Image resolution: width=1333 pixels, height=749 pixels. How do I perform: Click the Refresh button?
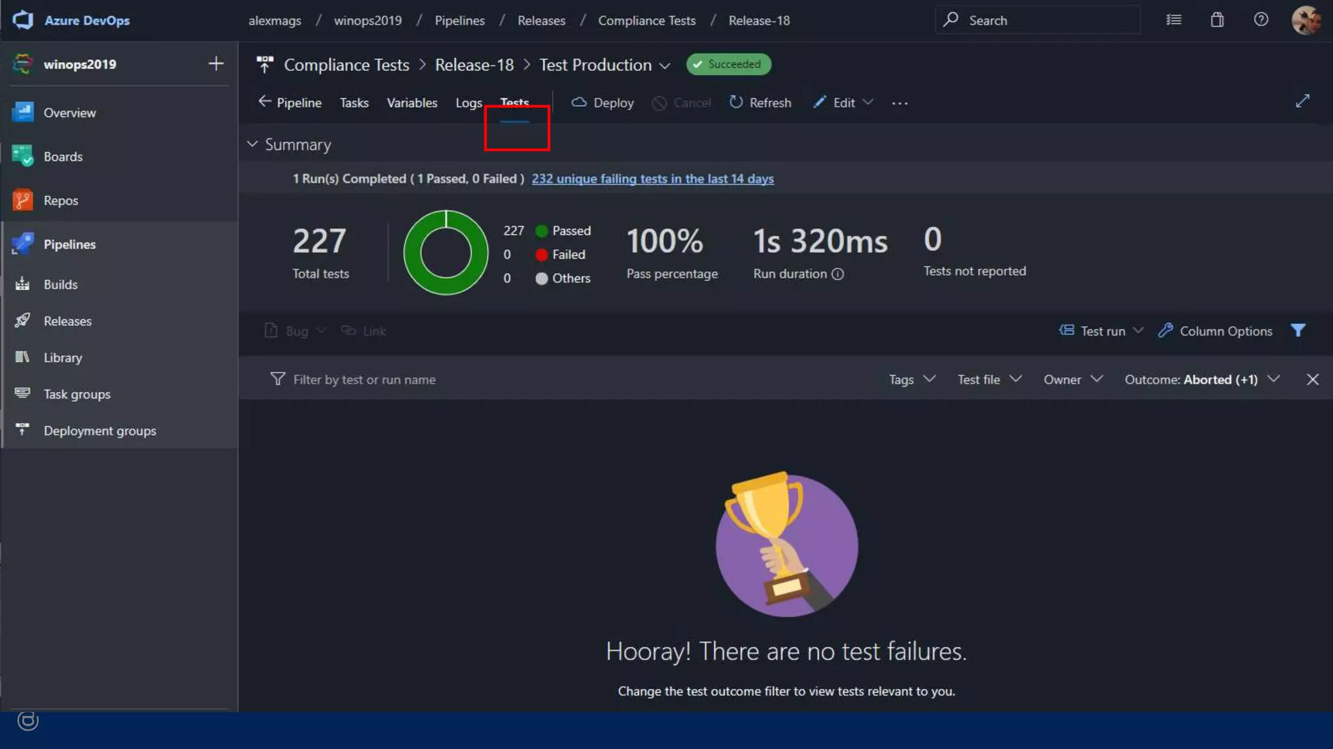point(760,103)
